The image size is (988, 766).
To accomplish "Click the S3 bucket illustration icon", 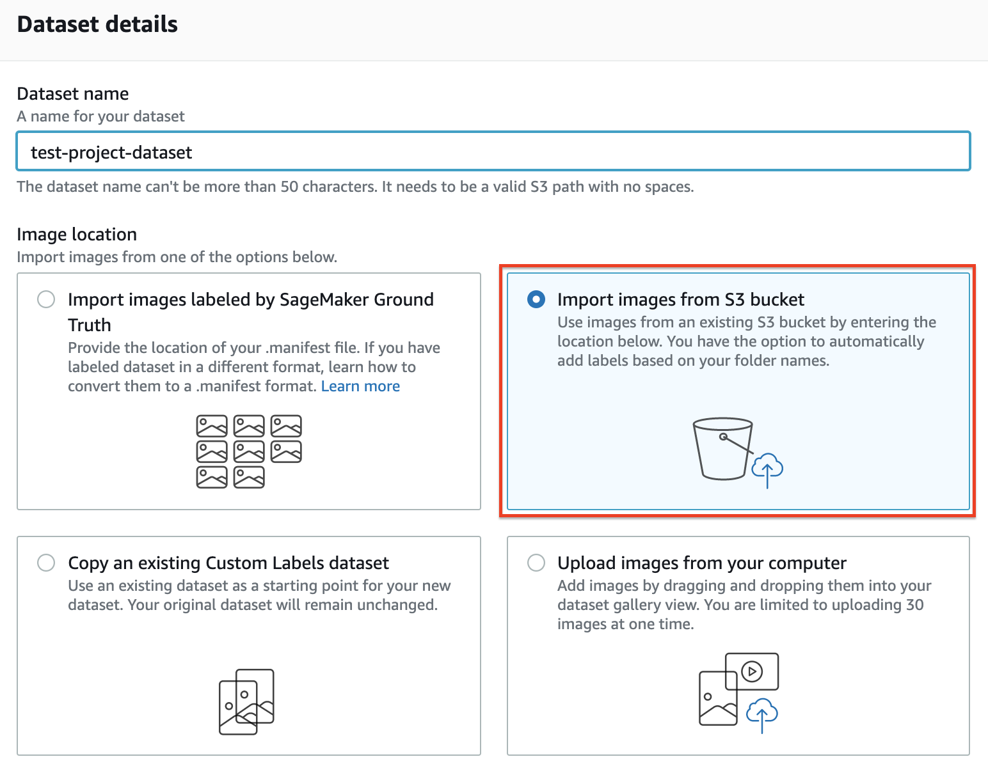I will tap(722, 449).
